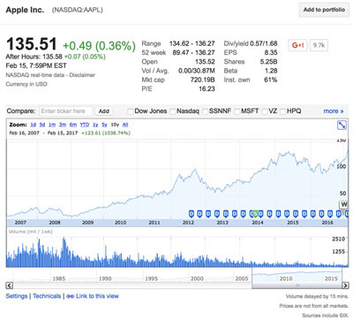The height and width of the screenshot is (320, 353).
Task: Check the Dow Jones compare box
Action: (x=130, y=111)
